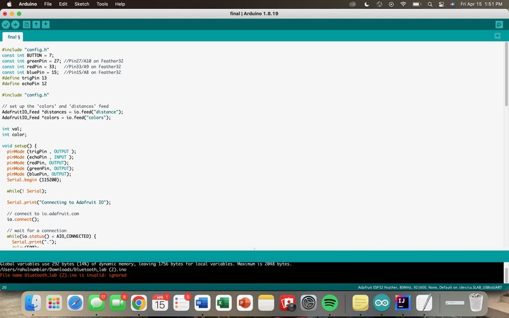Click the Upload arrow button

tap(15, 25)
